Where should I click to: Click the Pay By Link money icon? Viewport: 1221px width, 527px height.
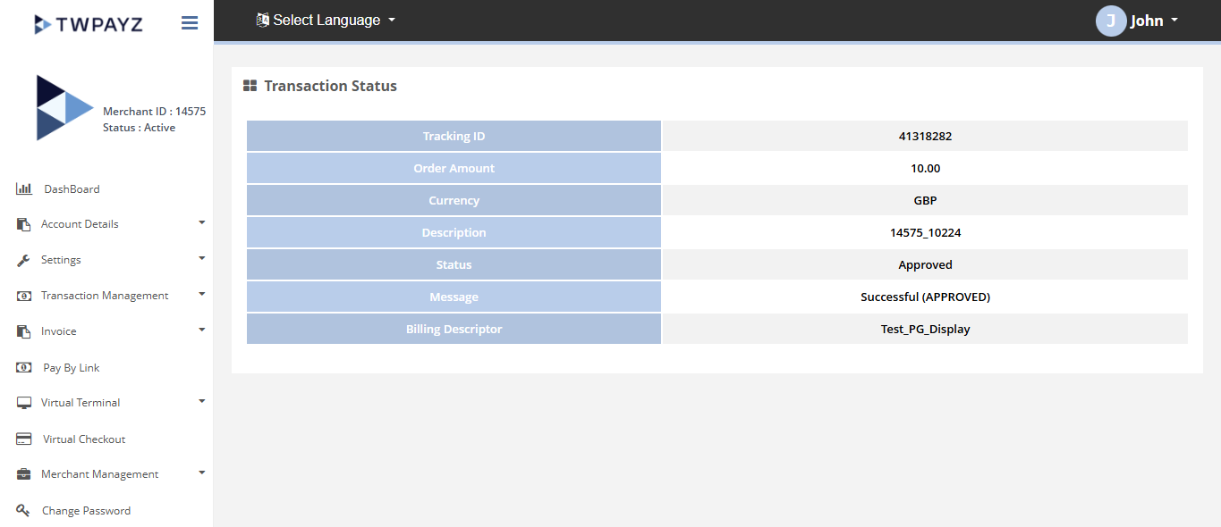[x=24, y=367]
